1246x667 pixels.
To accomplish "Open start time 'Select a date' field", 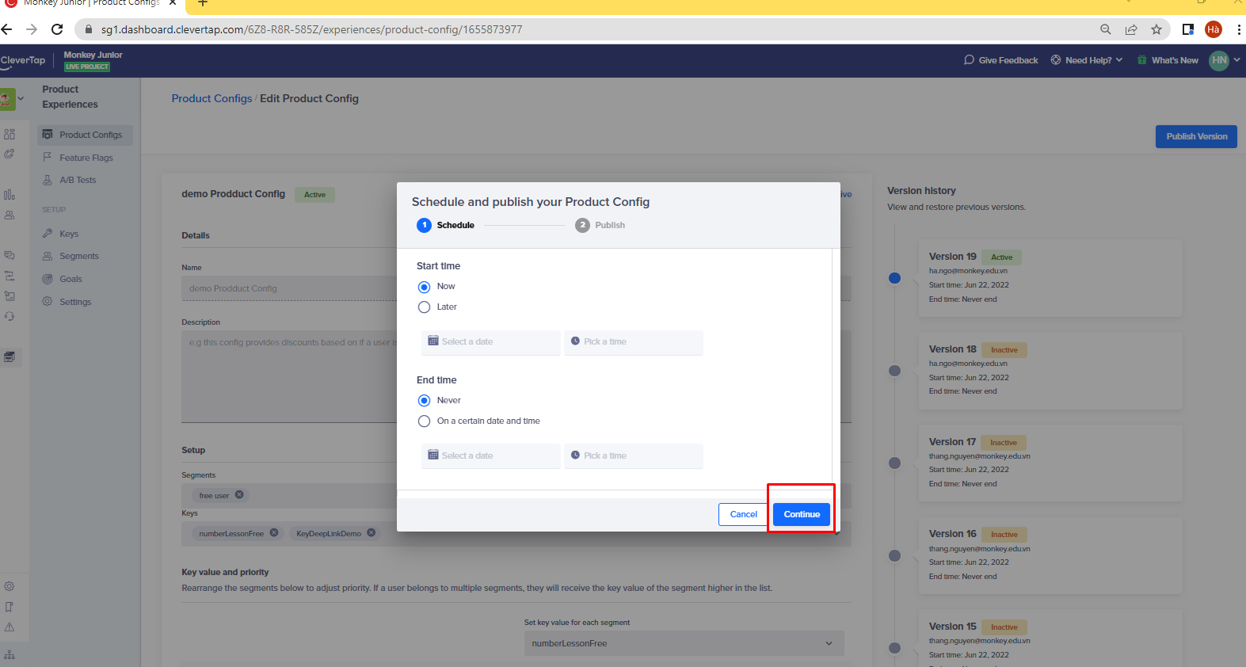I will pos(490,342).
